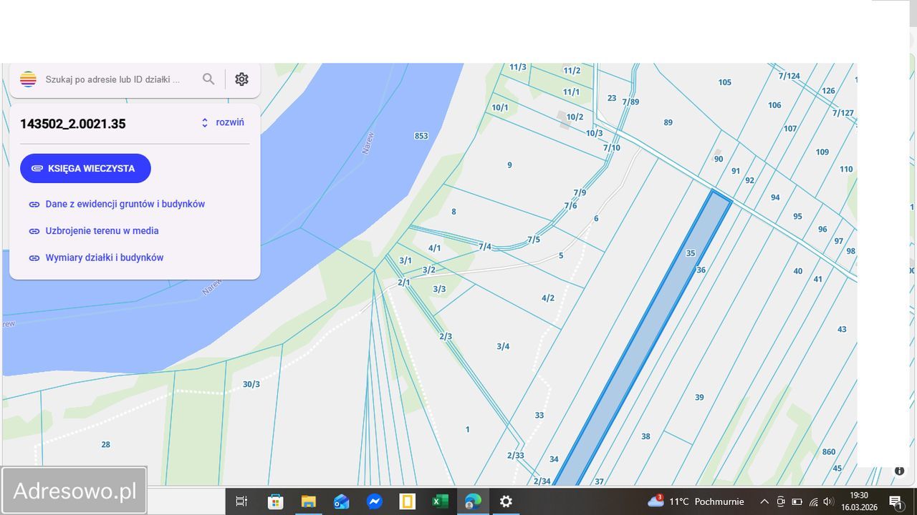
Task: Open Messenger from the taskbar
Action: point(374,501)
